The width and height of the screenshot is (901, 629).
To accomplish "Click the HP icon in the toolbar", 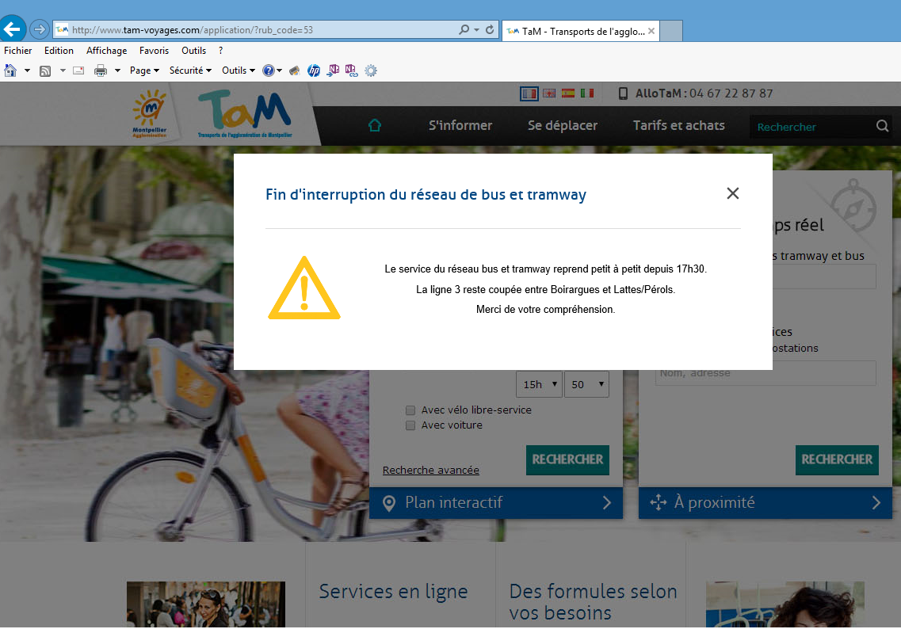I will click(314, 71).
